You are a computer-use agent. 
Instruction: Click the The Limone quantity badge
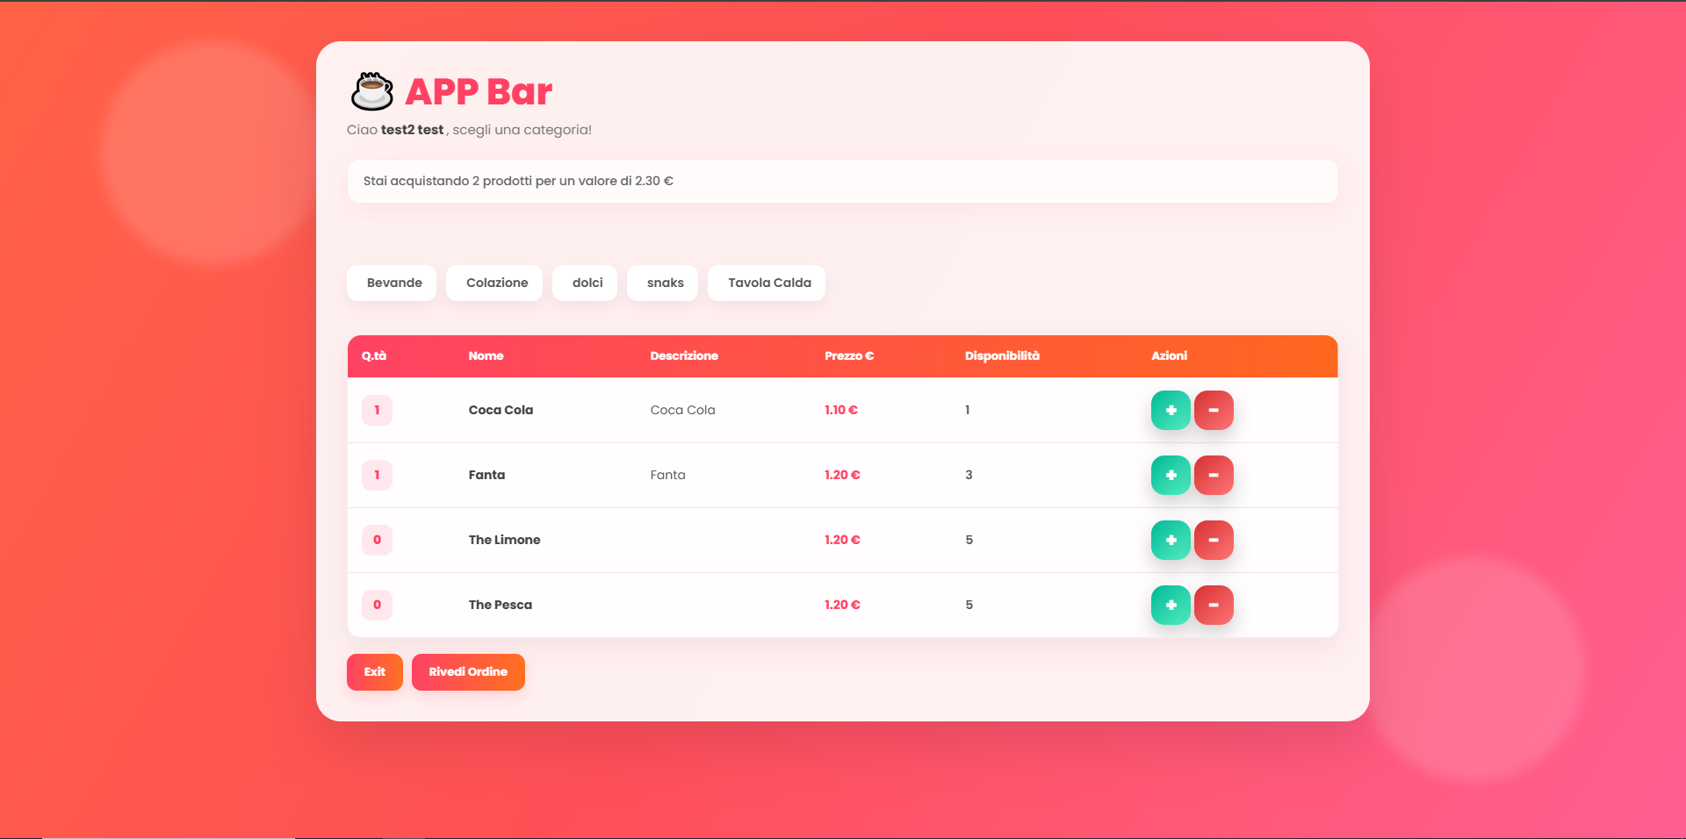377,540
